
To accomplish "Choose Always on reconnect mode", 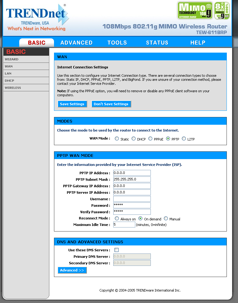I will click(x=117, y=219).
